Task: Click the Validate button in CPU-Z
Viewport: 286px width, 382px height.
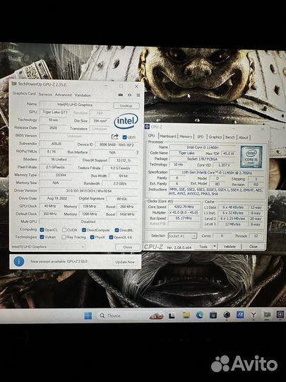Action: pos(230,247)
